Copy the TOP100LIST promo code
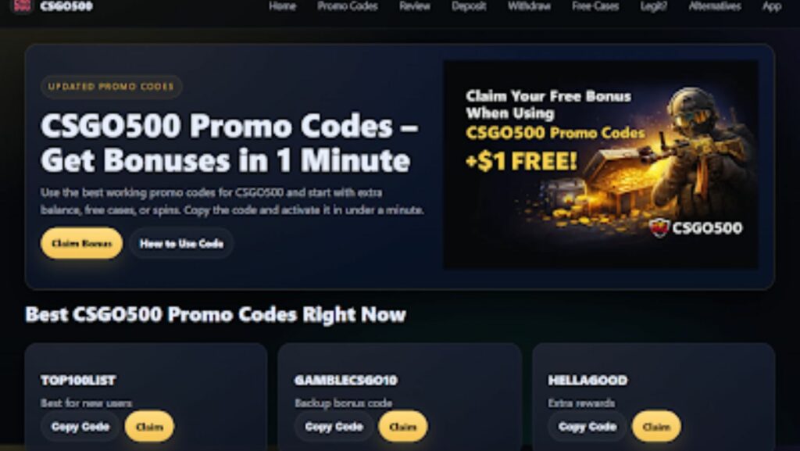The width and height of the screenshot is (800, 451). click(x=80, y=427)
